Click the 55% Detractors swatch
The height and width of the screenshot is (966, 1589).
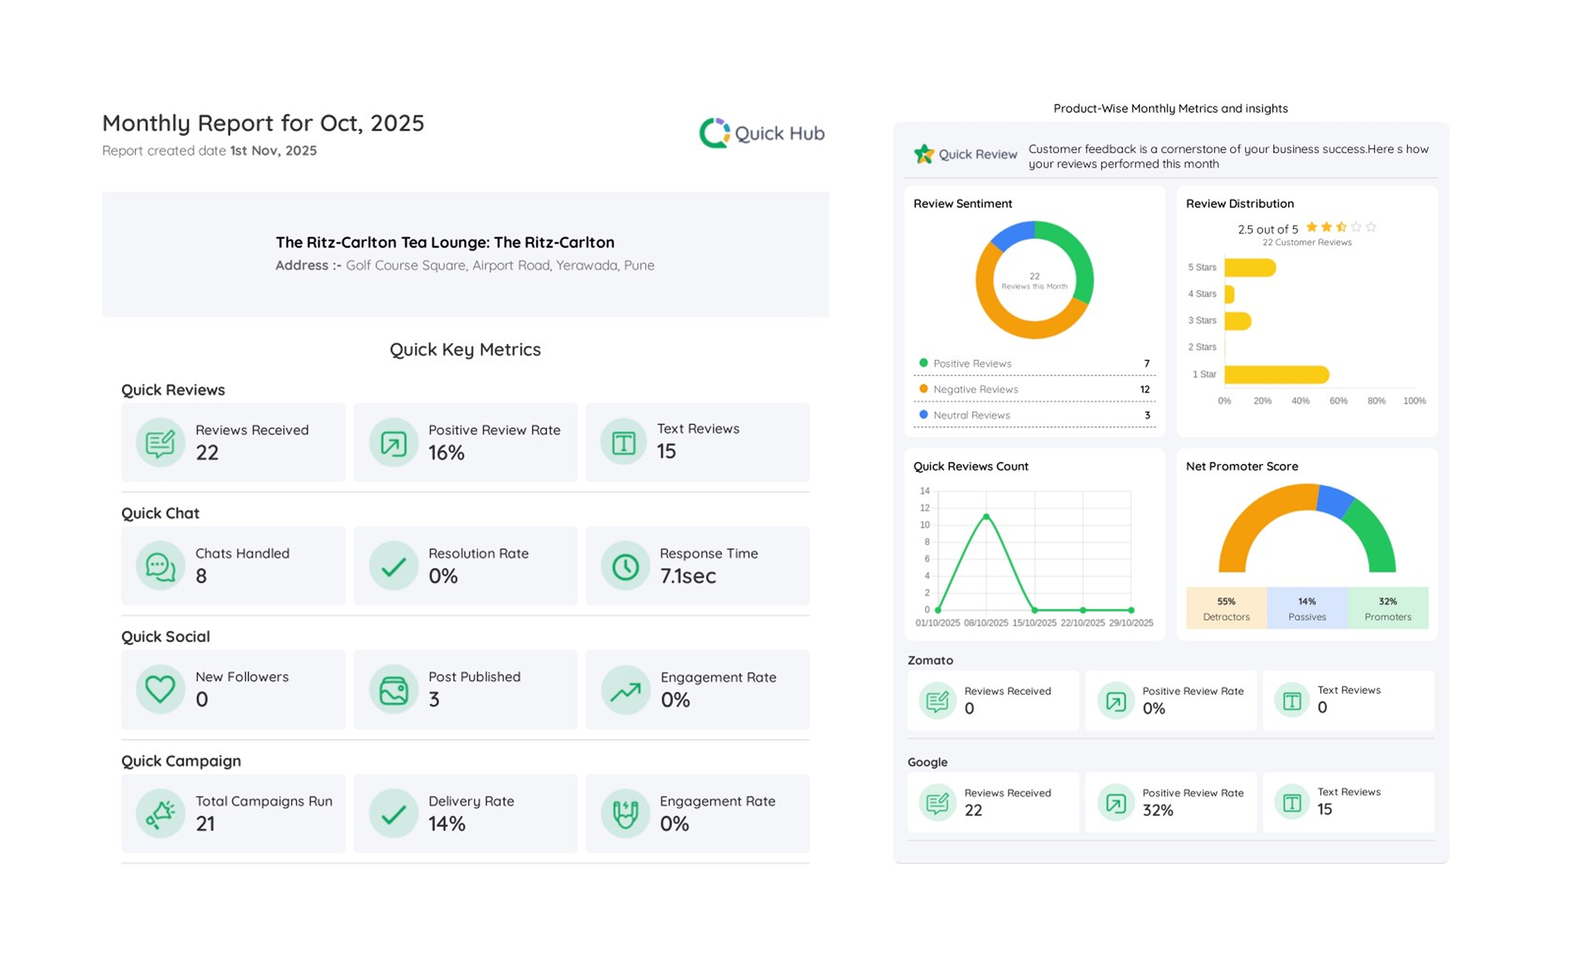coord(1226,608)
